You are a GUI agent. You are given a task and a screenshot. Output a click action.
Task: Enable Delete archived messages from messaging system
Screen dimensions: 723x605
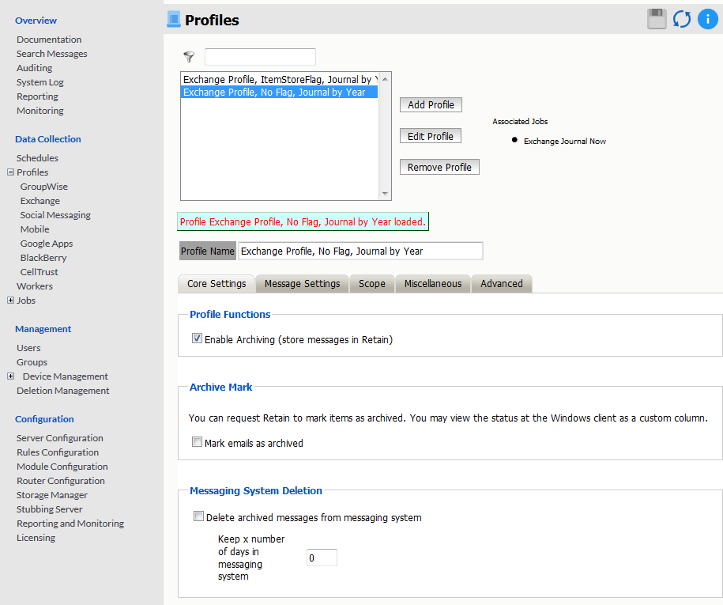[x=198, y=517]
